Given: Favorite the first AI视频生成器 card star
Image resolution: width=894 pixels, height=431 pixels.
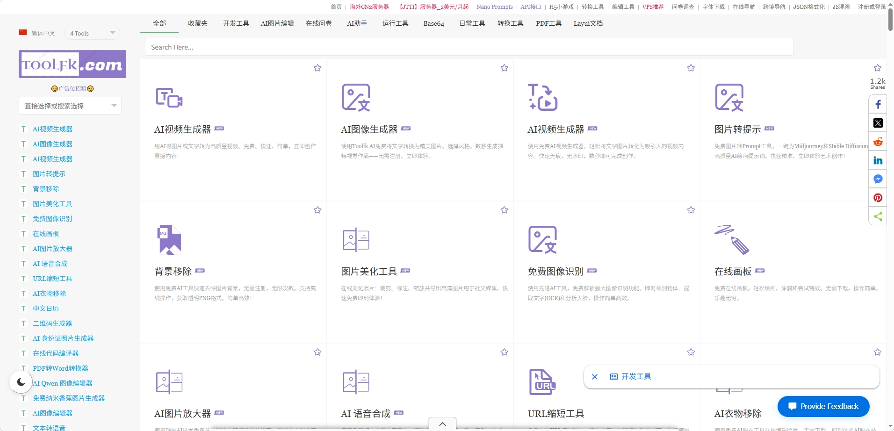Looking at the screenshot, I should click(317, 68).
